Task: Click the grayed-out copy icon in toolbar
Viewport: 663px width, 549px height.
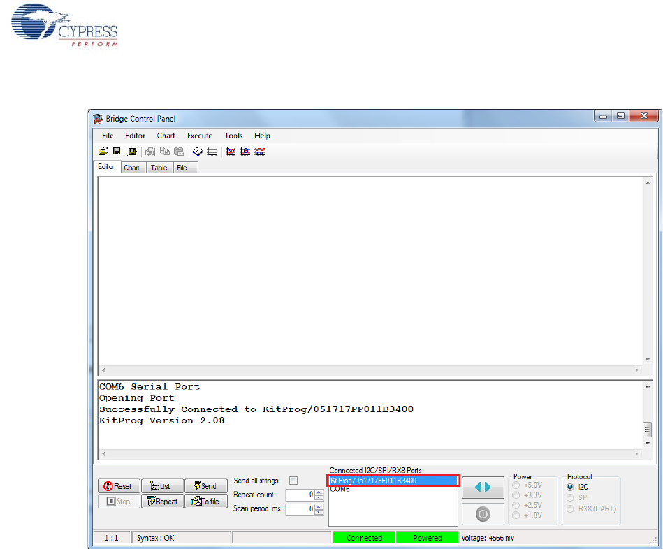Action: 164,152
